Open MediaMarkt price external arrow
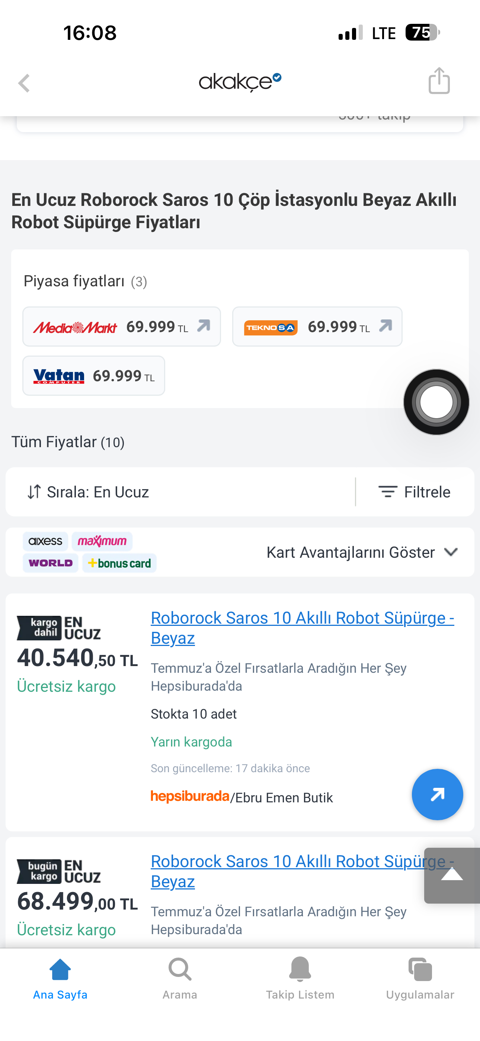The image size is (480, 1041). 204,326
